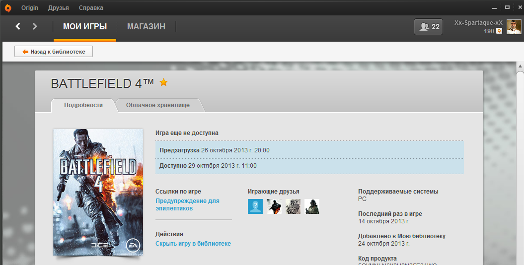Switch to МОИ ИГРЫ section
This screenshot has width=524, height=265.
pyautogui.click(x=85, y=26)
